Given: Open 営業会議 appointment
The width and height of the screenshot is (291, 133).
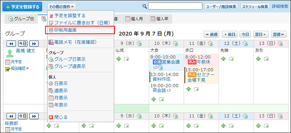Looking at the screenshot, I should pos(171,62).
